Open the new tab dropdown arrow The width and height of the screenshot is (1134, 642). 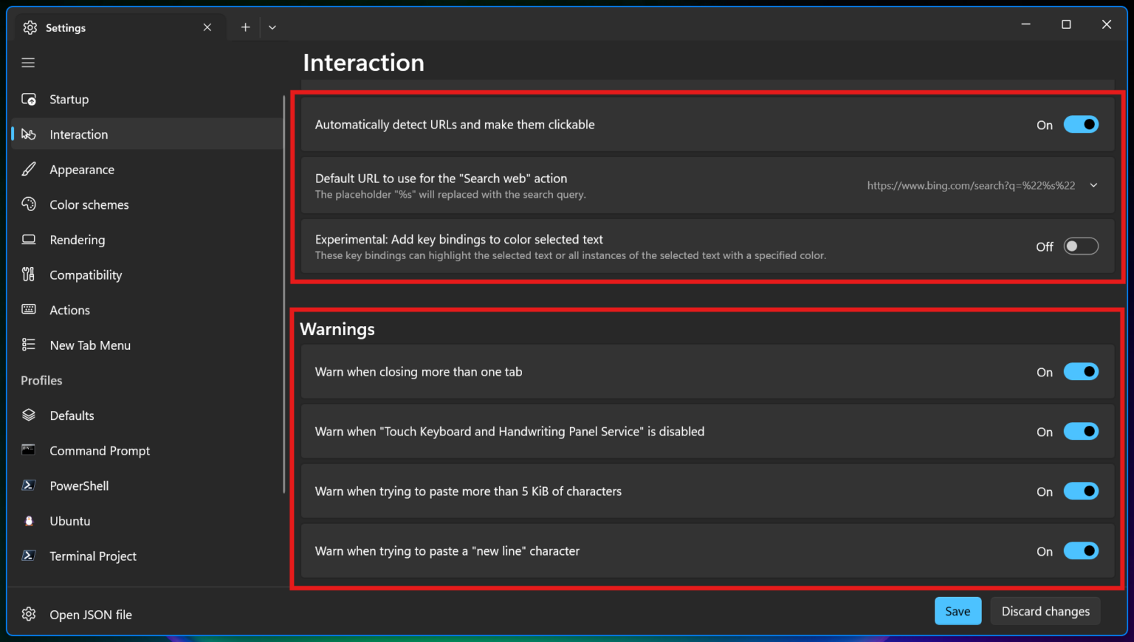pyautogui.click(x=272, y=27)
